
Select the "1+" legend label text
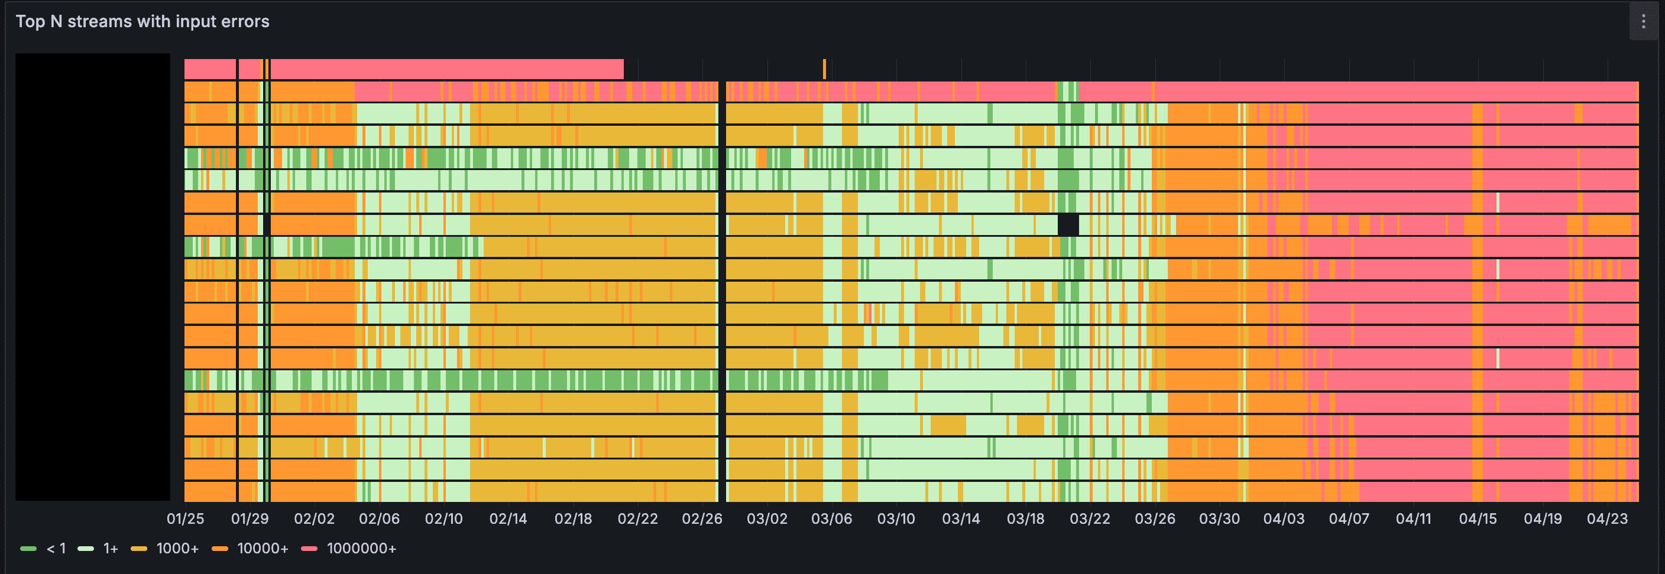pos(109,549)
